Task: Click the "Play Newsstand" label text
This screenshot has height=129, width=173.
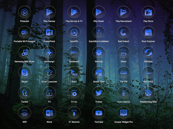Action: [x=124, y=21]
